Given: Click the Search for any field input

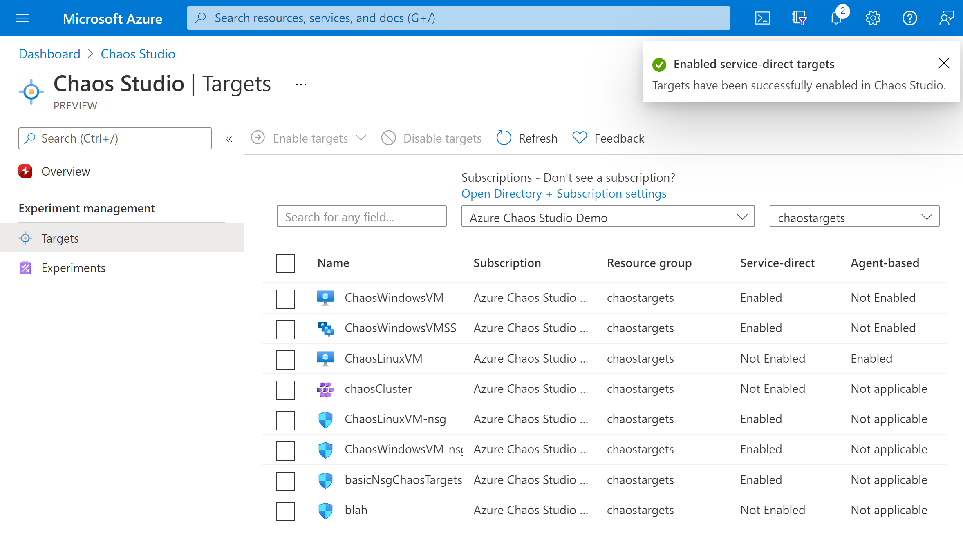Looking at the screenshot, I should click(363, 217).
